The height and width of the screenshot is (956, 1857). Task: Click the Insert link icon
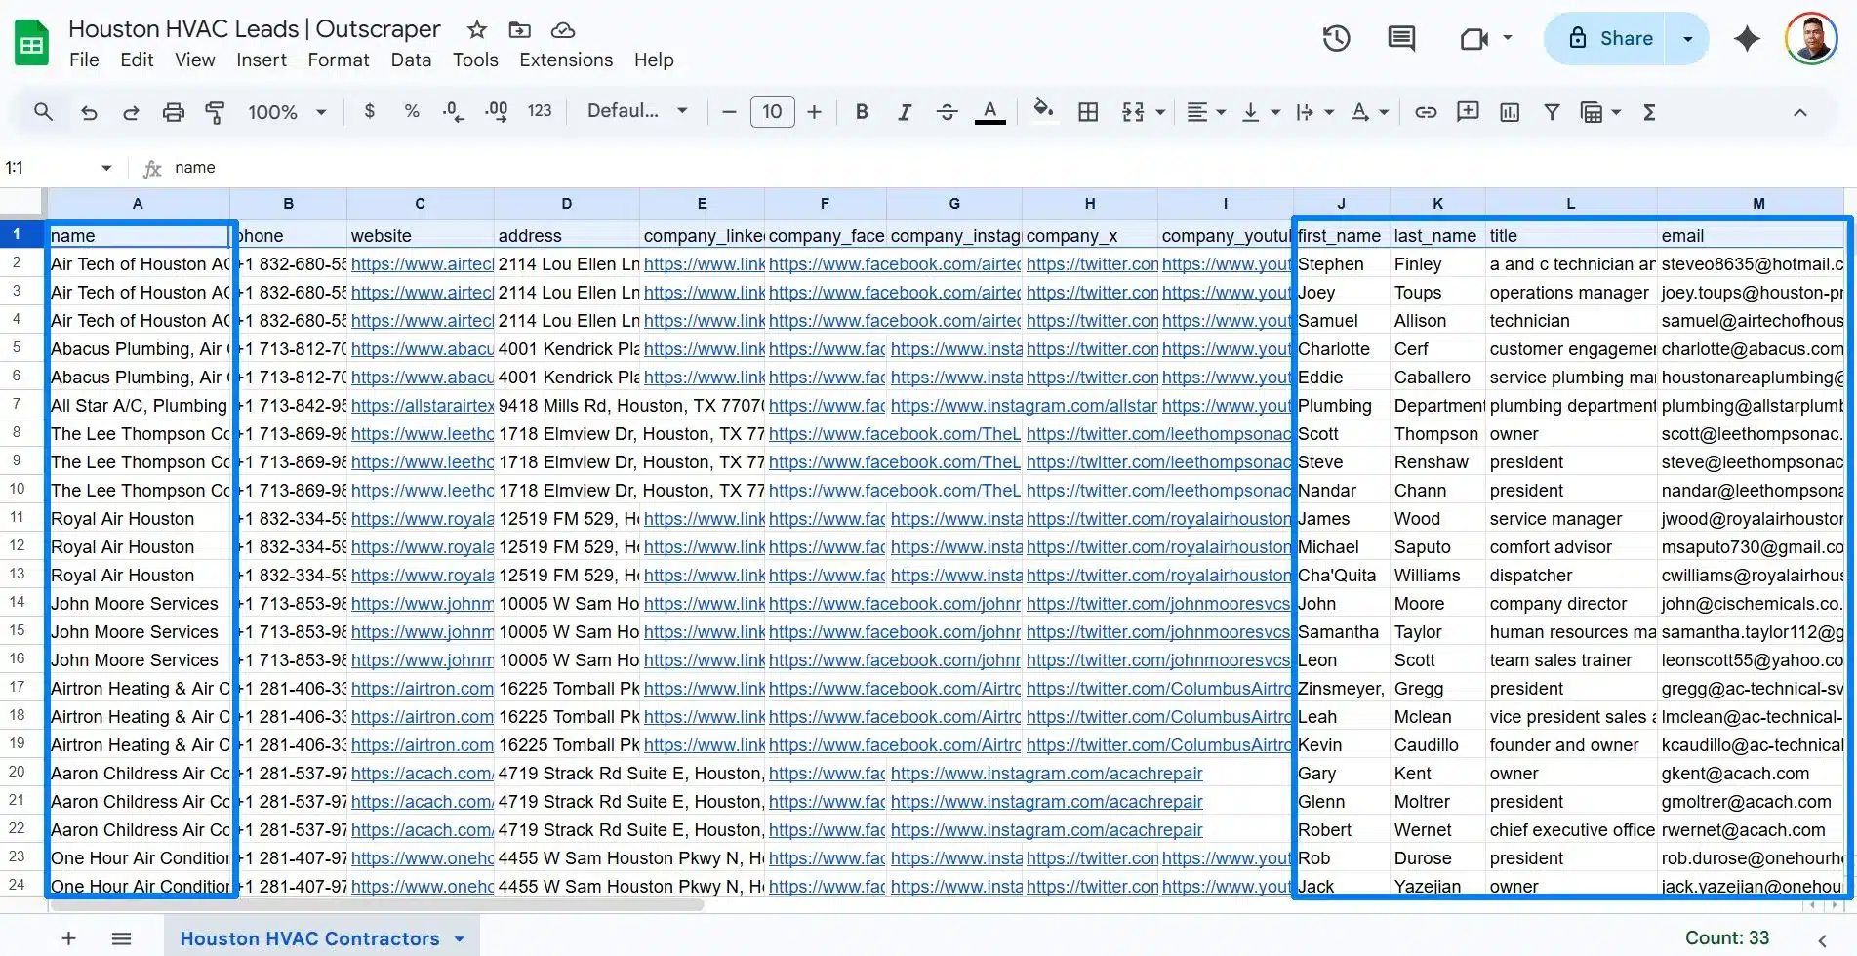[x=1426, y=112]
